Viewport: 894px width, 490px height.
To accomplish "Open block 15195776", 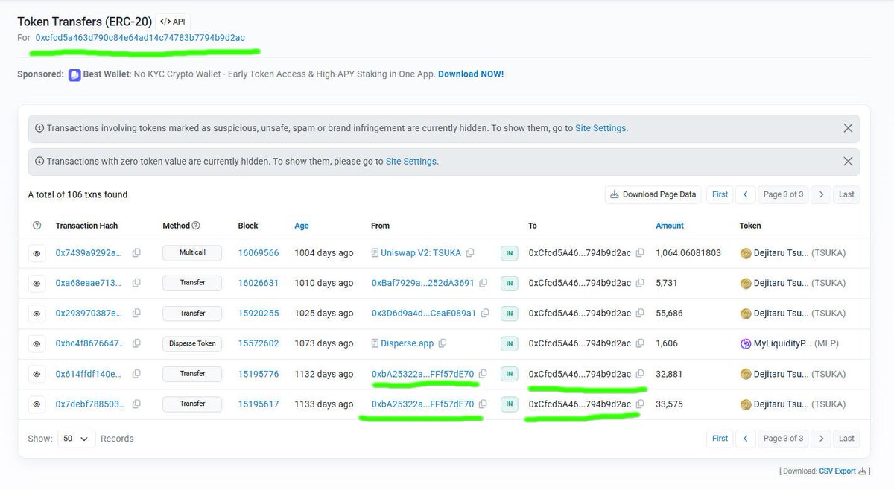I will point(259,374).
